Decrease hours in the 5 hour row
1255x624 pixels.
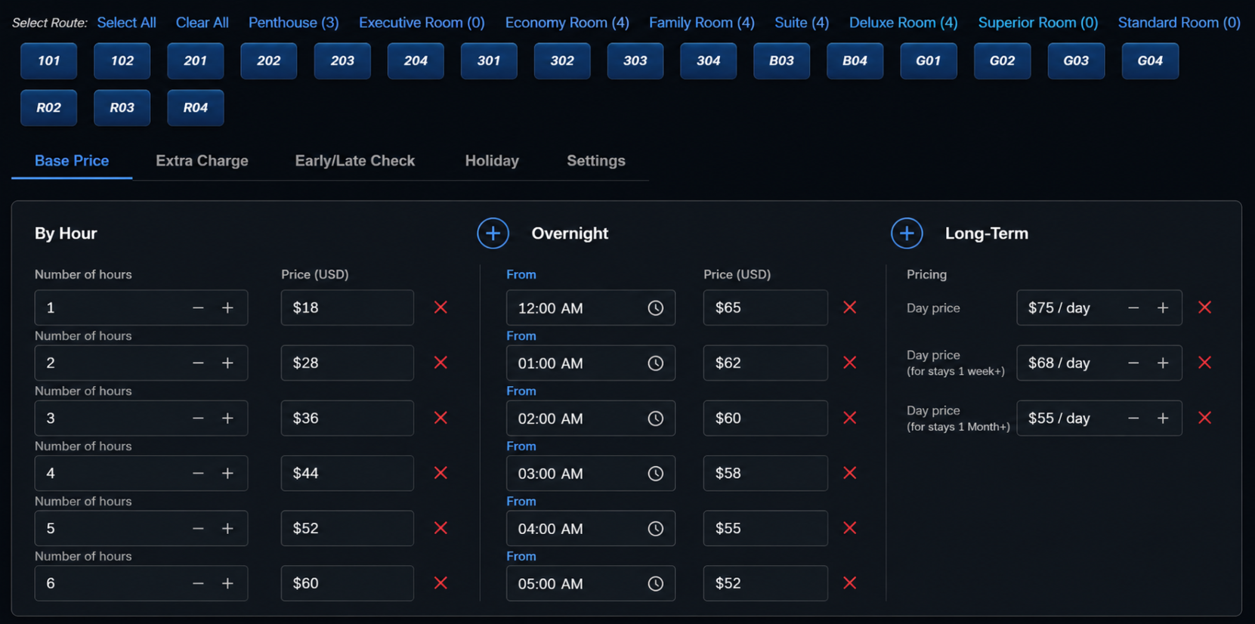[198, 528]
